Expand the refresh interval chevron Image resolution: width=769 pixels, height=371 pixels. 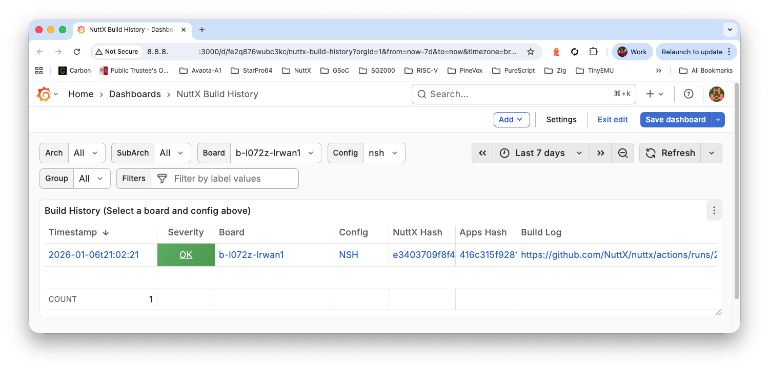coord(711,152)
